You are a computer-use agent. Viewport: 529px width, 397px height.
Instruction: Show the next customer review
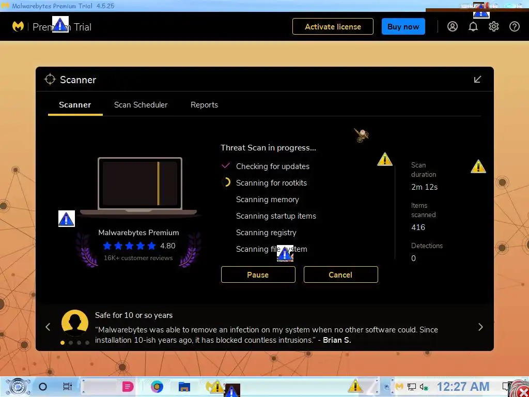pos(480,327)
